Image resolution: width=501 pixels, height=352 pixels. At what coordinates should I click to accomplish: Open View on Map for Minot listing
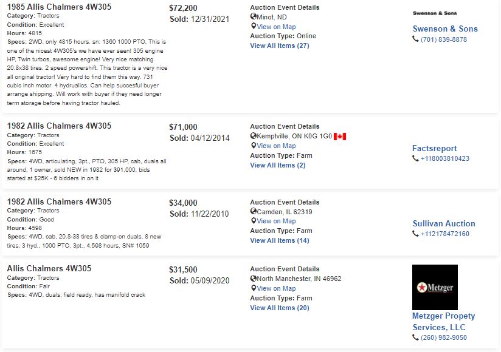[276, 27]
